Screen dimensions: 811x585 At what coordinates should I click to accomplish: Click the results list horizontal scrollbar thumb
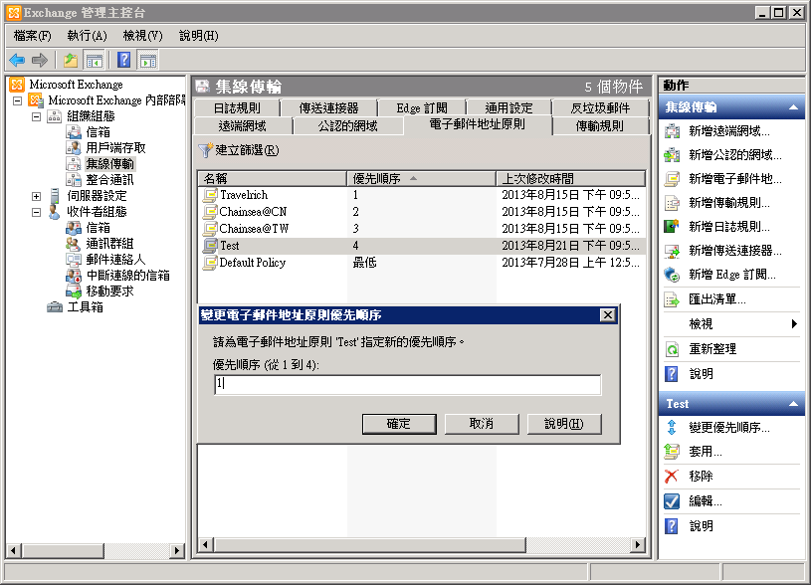(x=370, y=544)
